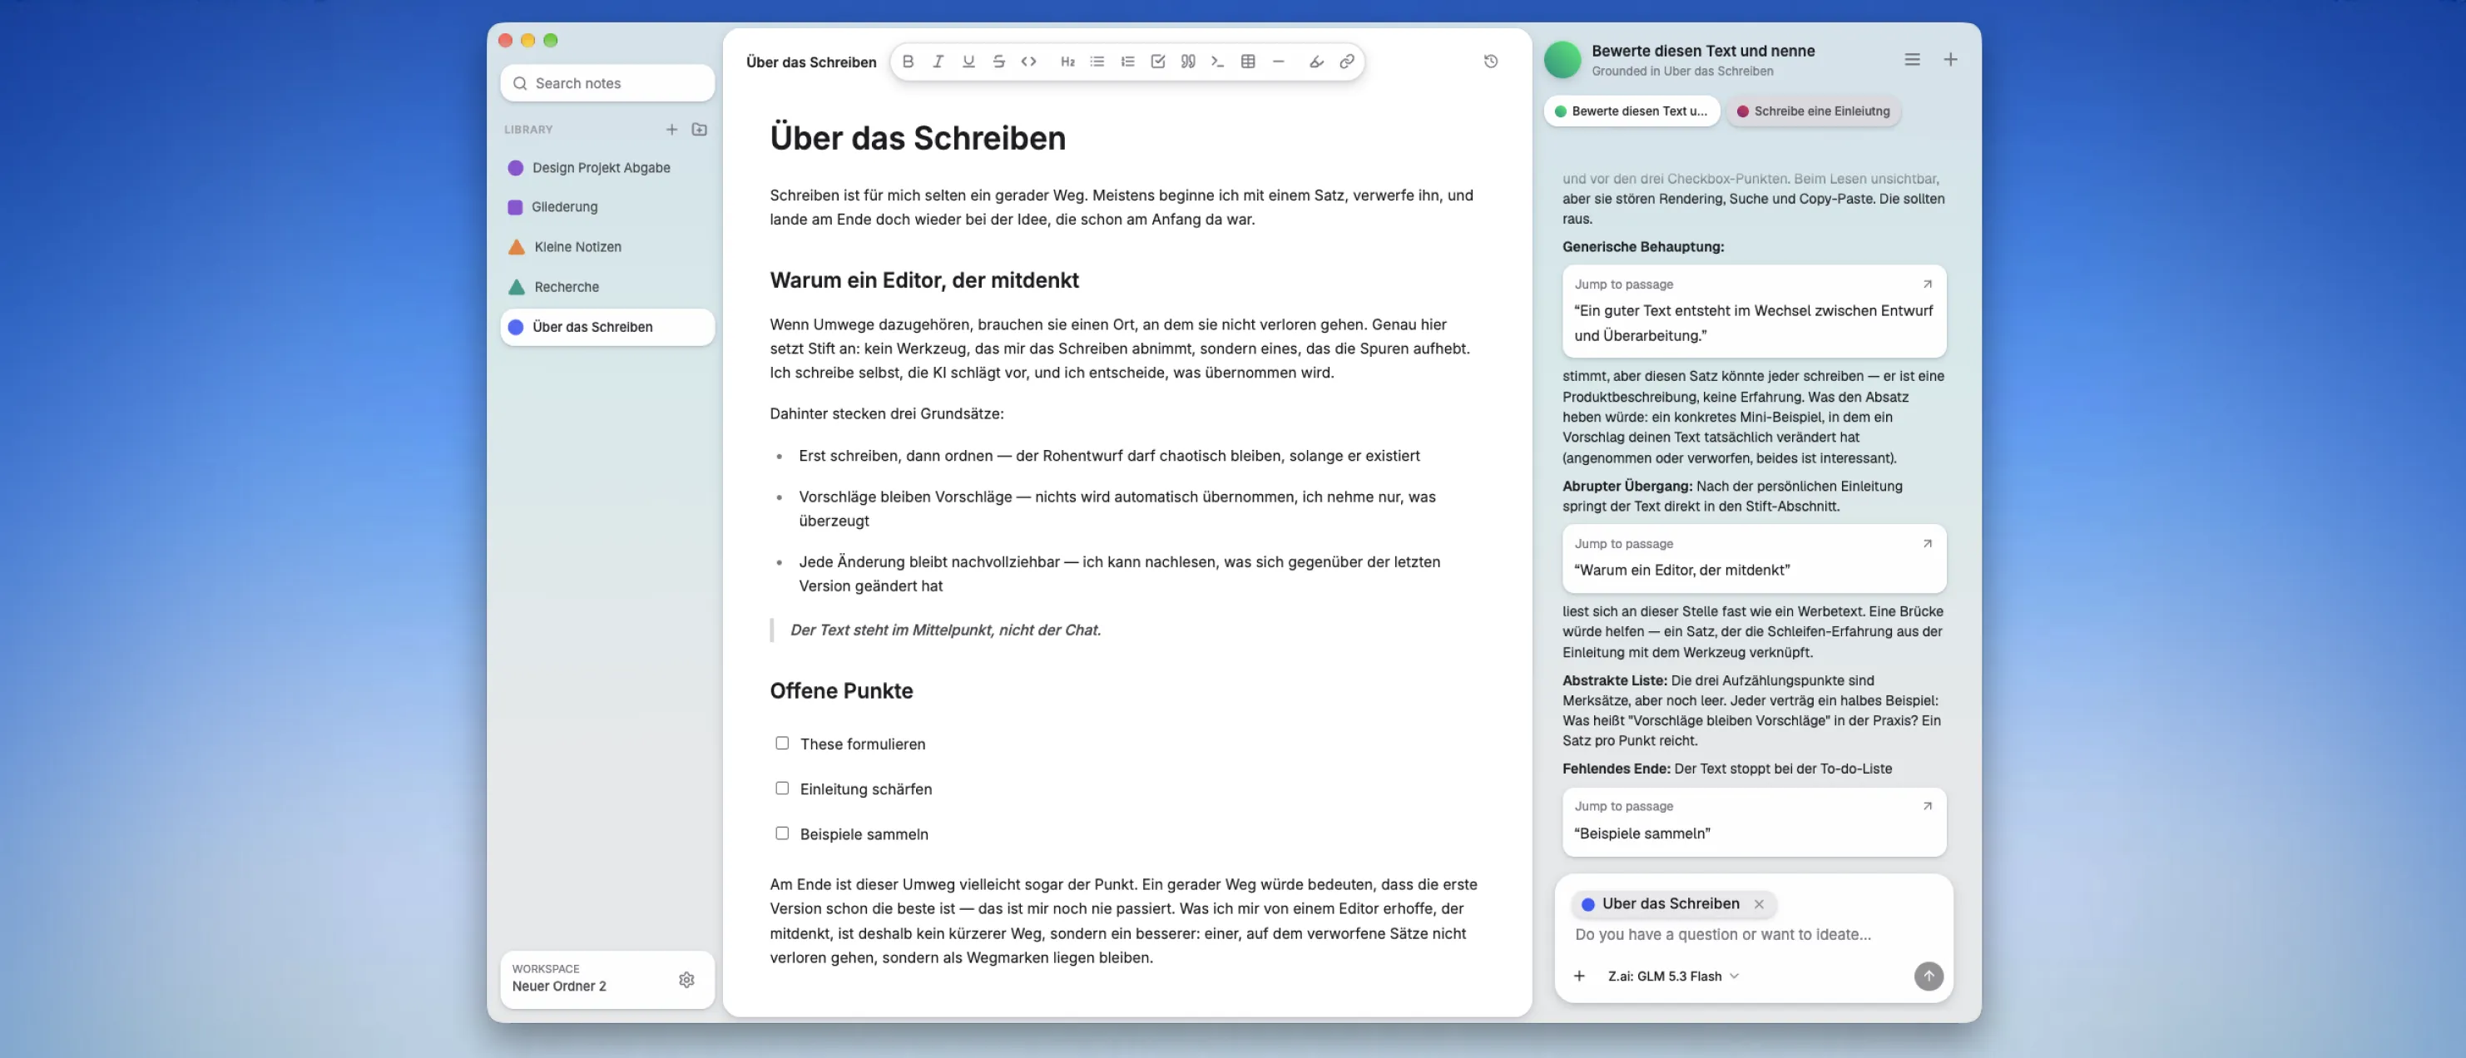Open the 'Recherche' note

point(607,287)
